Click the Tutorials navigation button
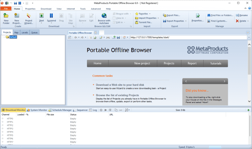The height and width of the screenshot is (149, 252). tap(215, 63)
